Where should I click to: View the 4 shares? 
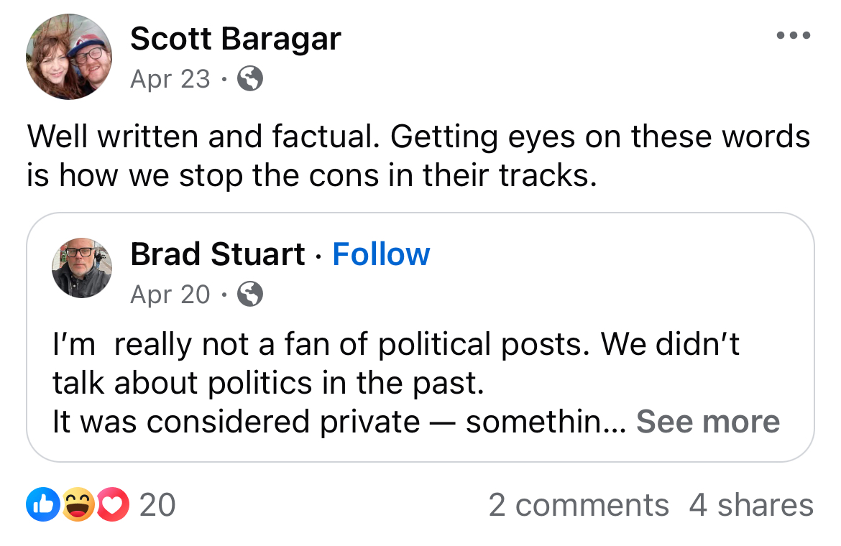click(x=751, y=505)
